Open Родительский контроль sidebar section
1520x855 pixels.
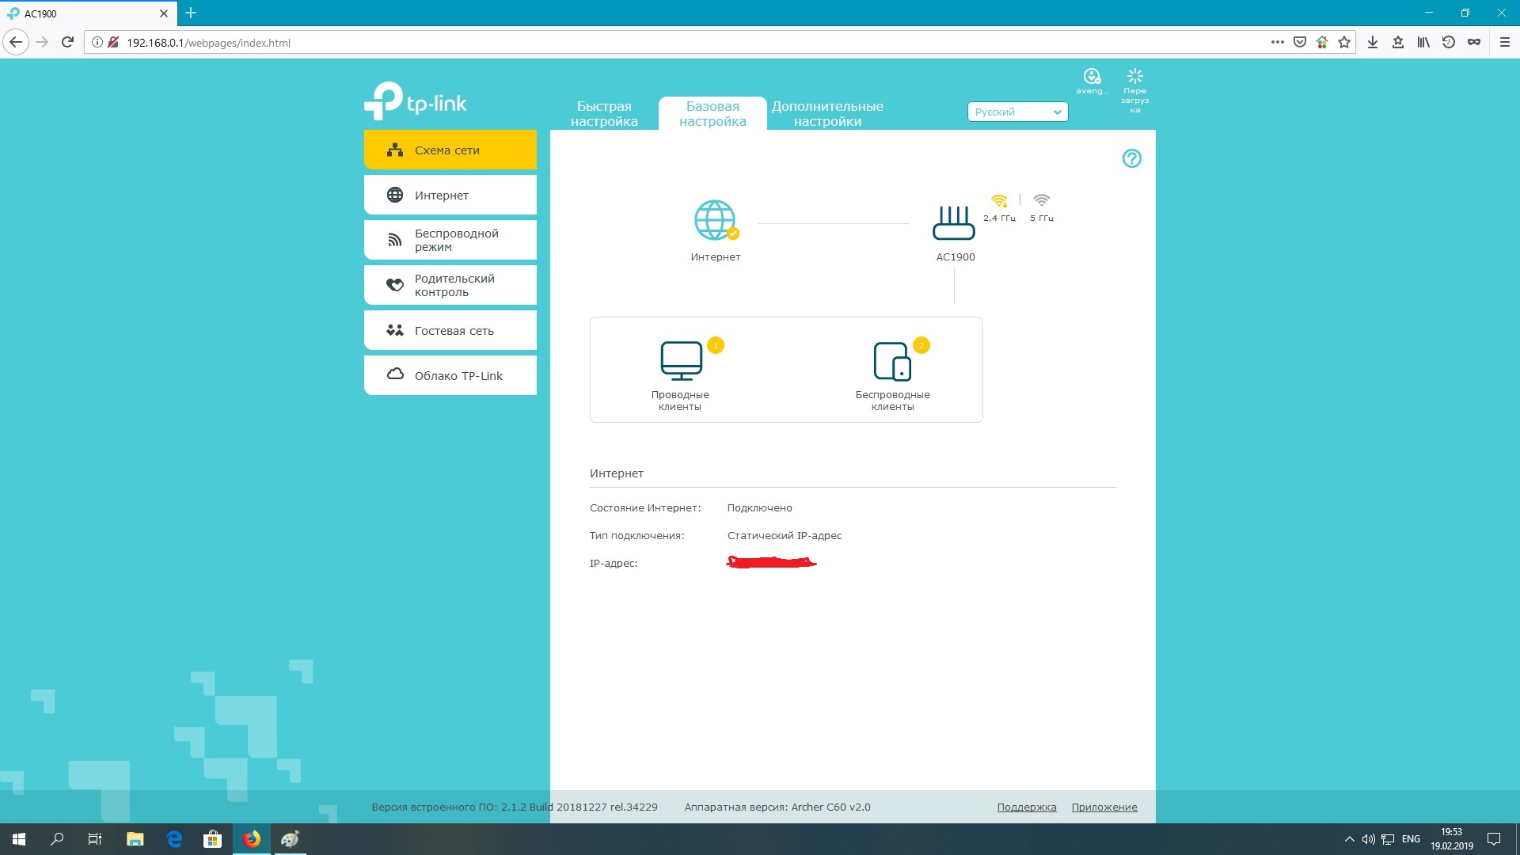click(450, 285)
